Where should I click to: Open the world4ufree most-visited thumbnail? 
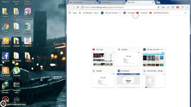154,78
